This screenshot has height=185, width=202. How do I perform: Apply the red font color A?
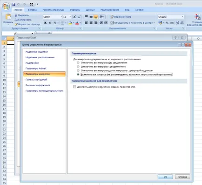click(x=77, y=23)
